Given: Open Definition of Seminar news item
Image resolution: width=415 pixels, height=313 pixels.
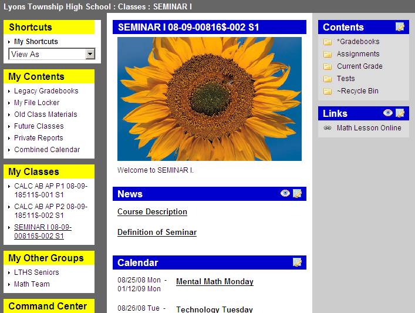Looking at the screenshot, I should click(x=157, y=232).
